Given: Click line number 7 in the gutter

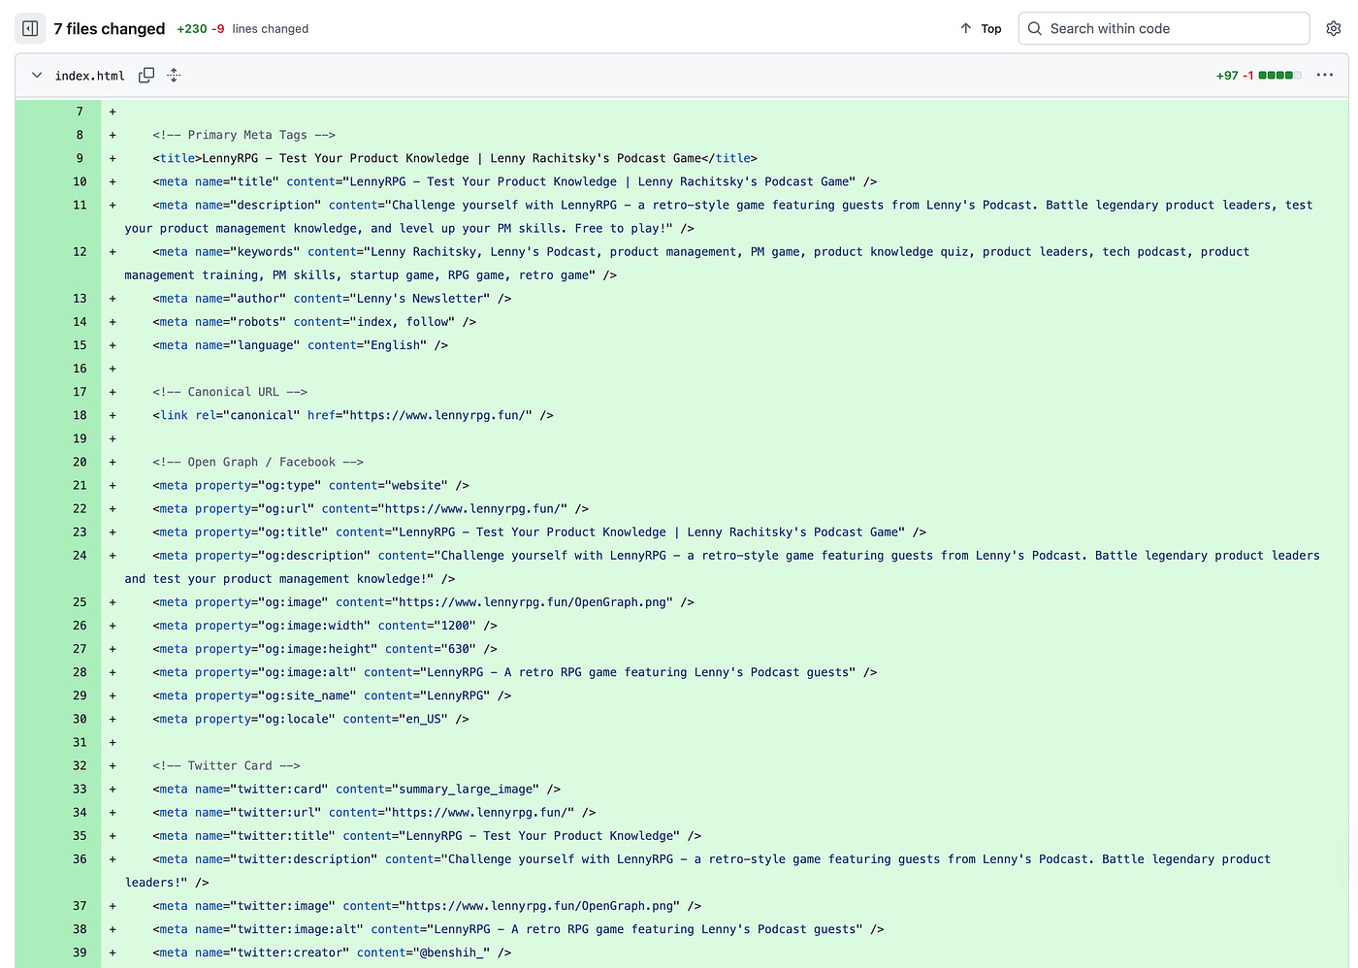Looking at the screenshot, I should tap(79, 112).
